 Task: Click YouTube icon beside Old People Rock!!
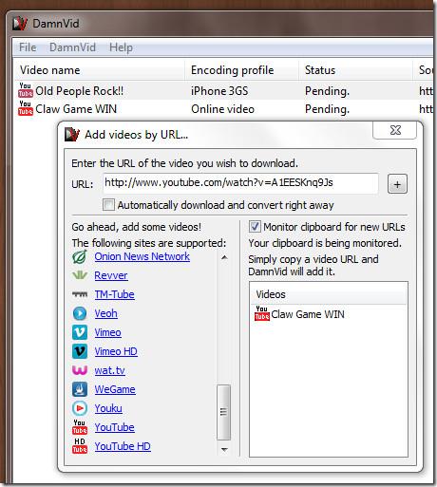(x=26, y=90)
